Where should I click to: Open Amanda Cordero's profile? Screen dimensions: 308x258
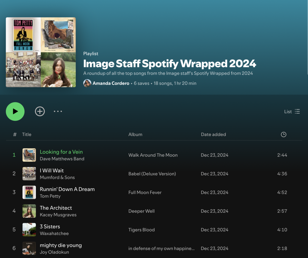pyautogui.click(x=111, y=83)
